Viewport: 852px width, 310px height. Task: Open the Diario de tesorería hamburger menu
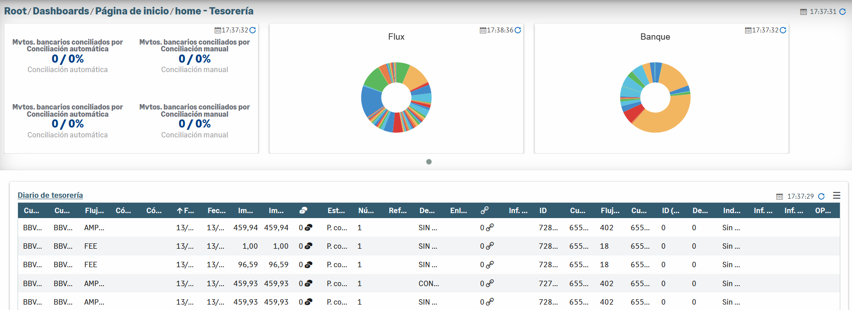click(837, 196)
